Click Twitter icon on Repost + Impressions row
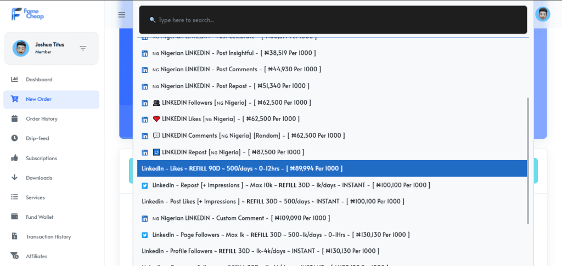 pos(145,185)
